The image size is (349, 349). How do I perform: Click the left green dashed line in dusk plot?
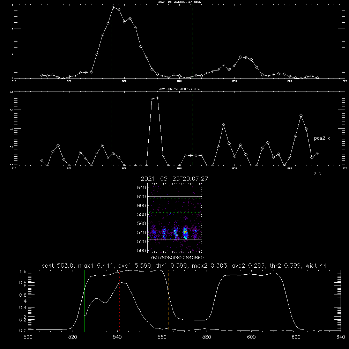(x=111, y=128)
